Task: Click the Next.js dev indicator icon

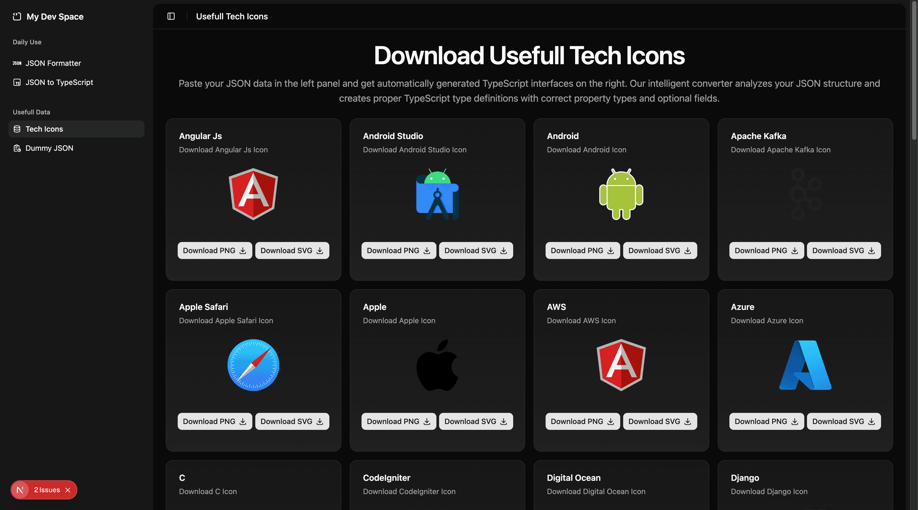Action: (20, 490)
